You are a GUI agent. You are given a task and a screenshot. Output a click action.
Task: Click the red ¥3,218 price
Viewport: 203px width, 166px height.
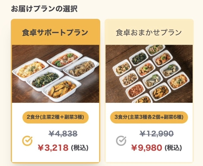(53, 147)
